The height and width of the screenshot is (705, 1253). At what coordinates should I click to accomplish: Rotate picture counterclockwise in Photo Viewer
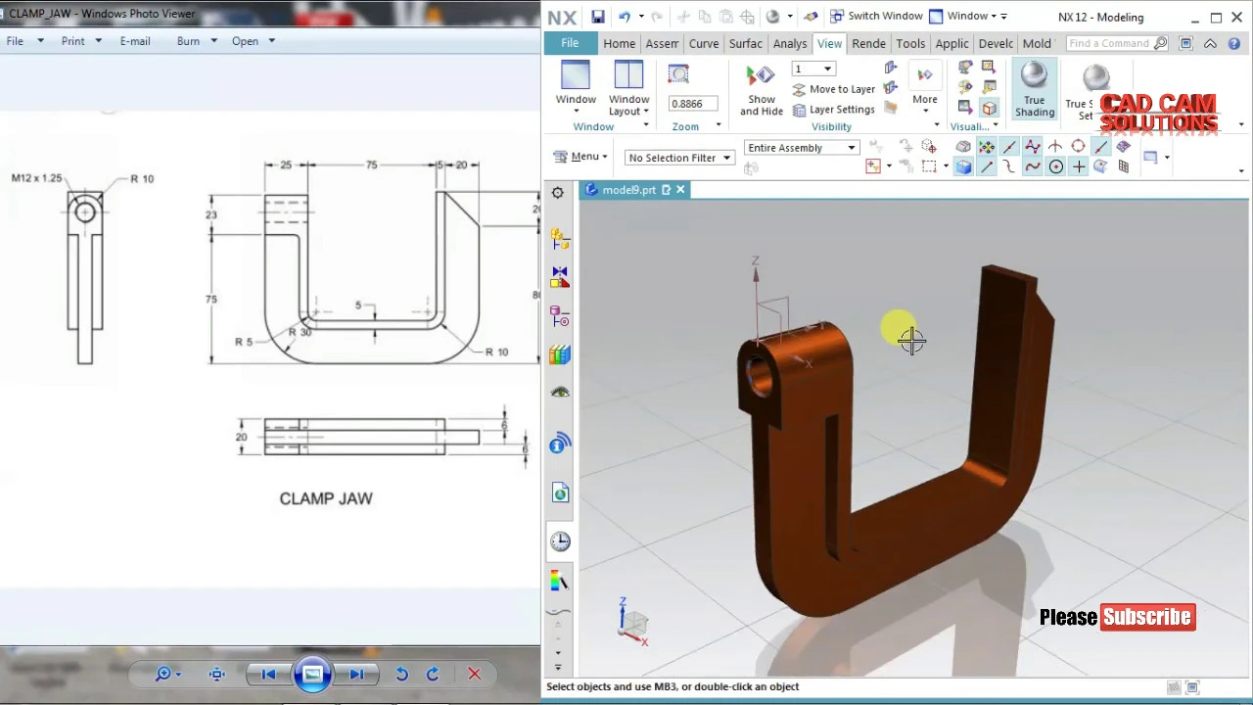point(401,674)
